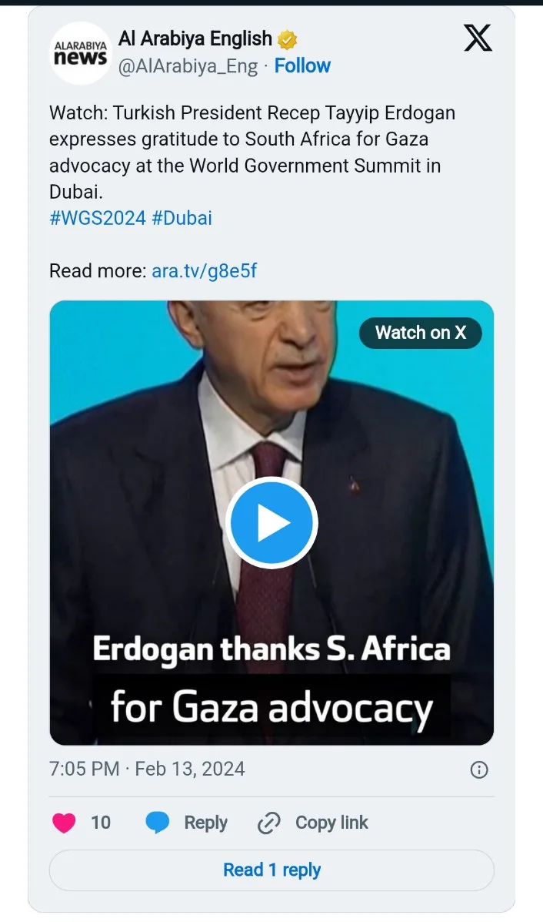543x922 pixels.
Task: Play the Erdogan video
Action: [272, 523]
